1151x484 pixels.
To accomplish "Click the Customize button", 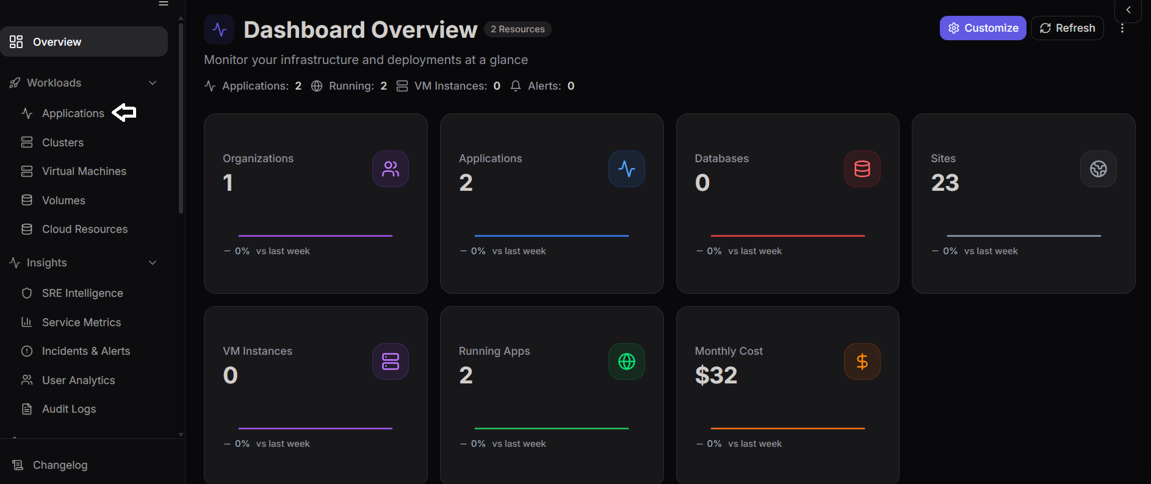I will pos(983,28).
